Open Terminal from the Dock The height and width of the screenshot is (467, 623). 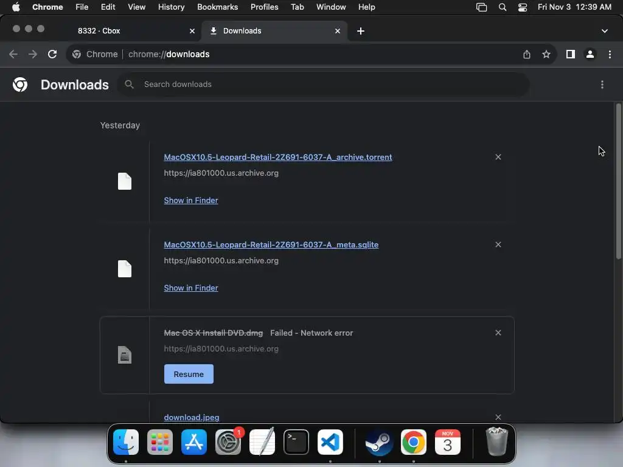tap(296, 442)
